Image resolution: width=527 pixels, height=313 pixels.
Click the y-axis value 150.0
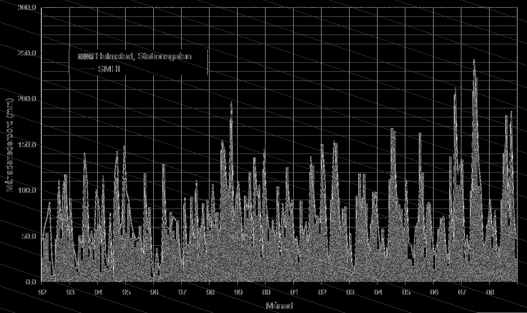pyautogui.click(x=27, y=145)
